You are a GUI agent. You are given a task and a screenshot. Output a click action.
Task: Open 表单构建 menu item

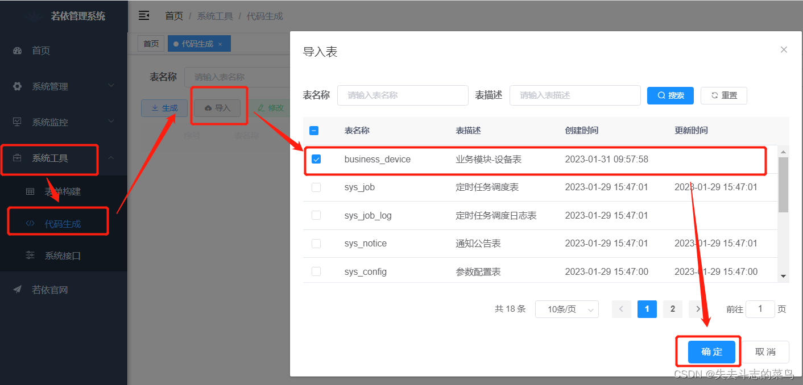63,191
